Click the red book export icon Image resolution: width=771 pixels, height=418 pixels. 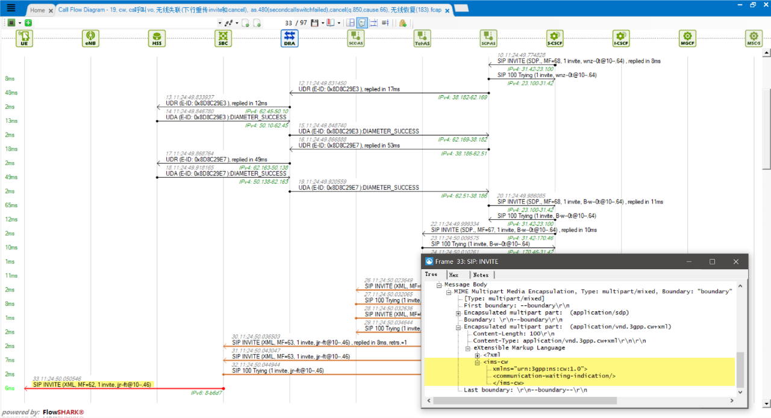coord(331,23)
